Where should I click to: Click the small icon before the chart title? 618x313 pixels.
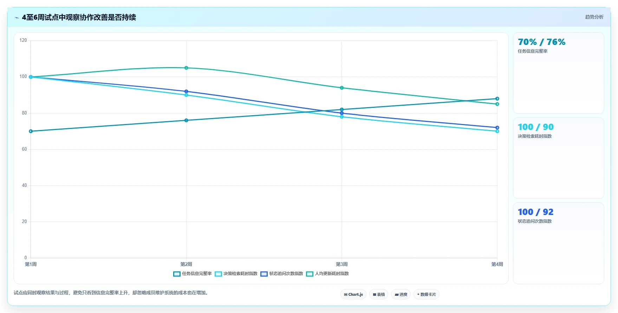coord(17,18)
